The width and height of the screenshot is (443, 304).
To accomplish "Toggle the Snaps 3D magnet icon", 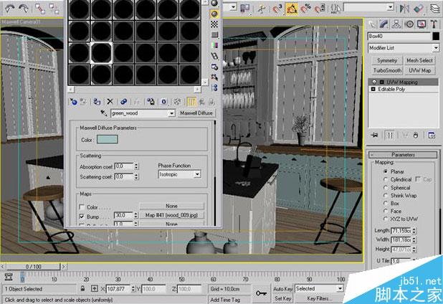I will (x=277, y=9).
